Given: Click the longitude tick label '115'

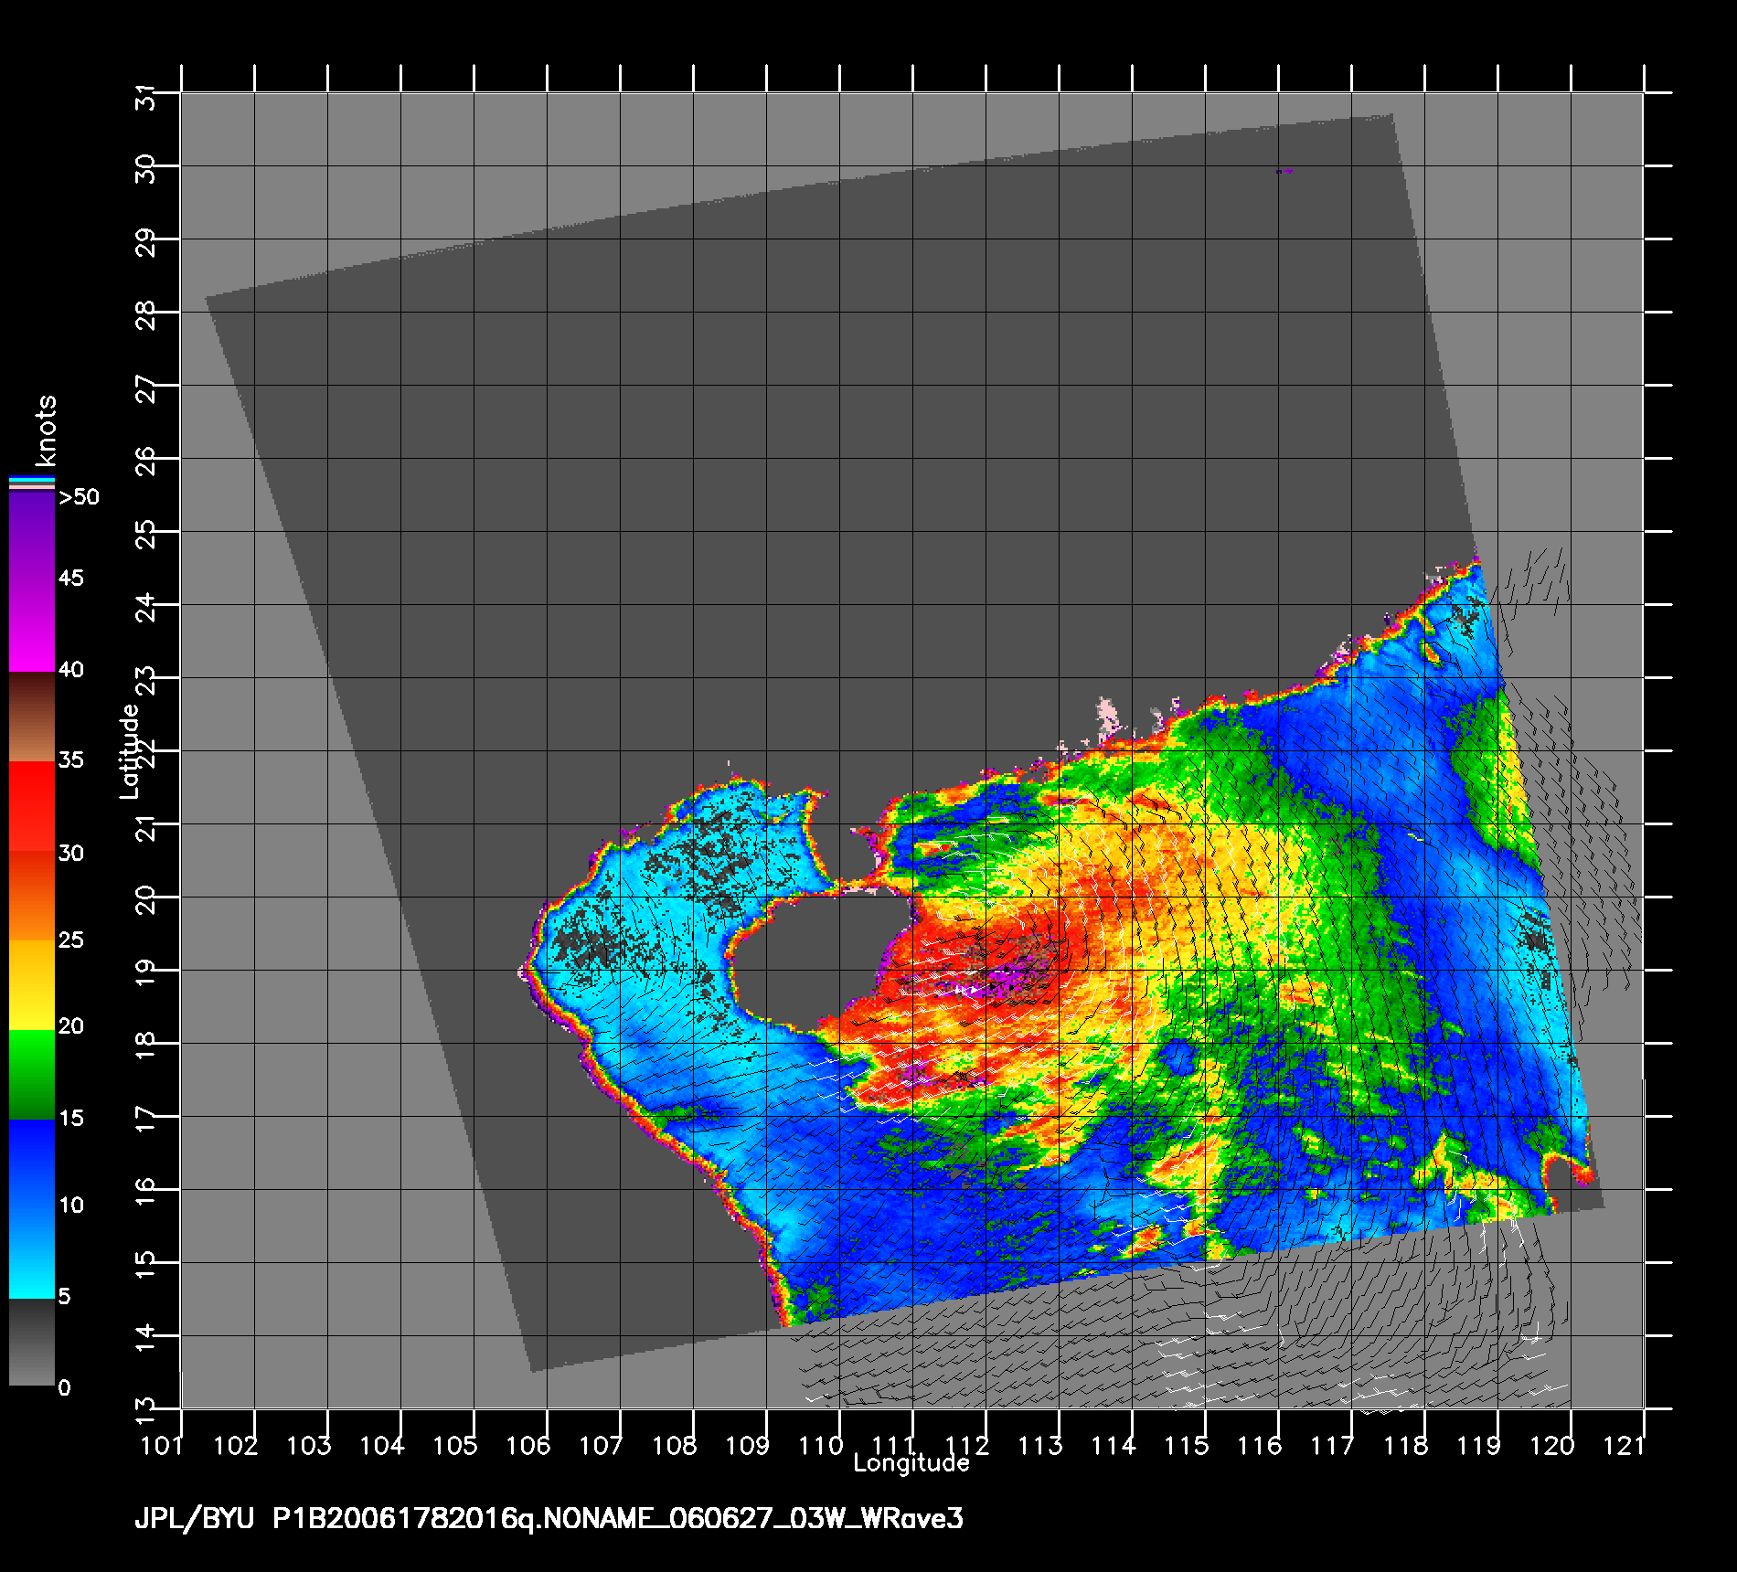Looking at the screenshot, I should 1186,1445.
